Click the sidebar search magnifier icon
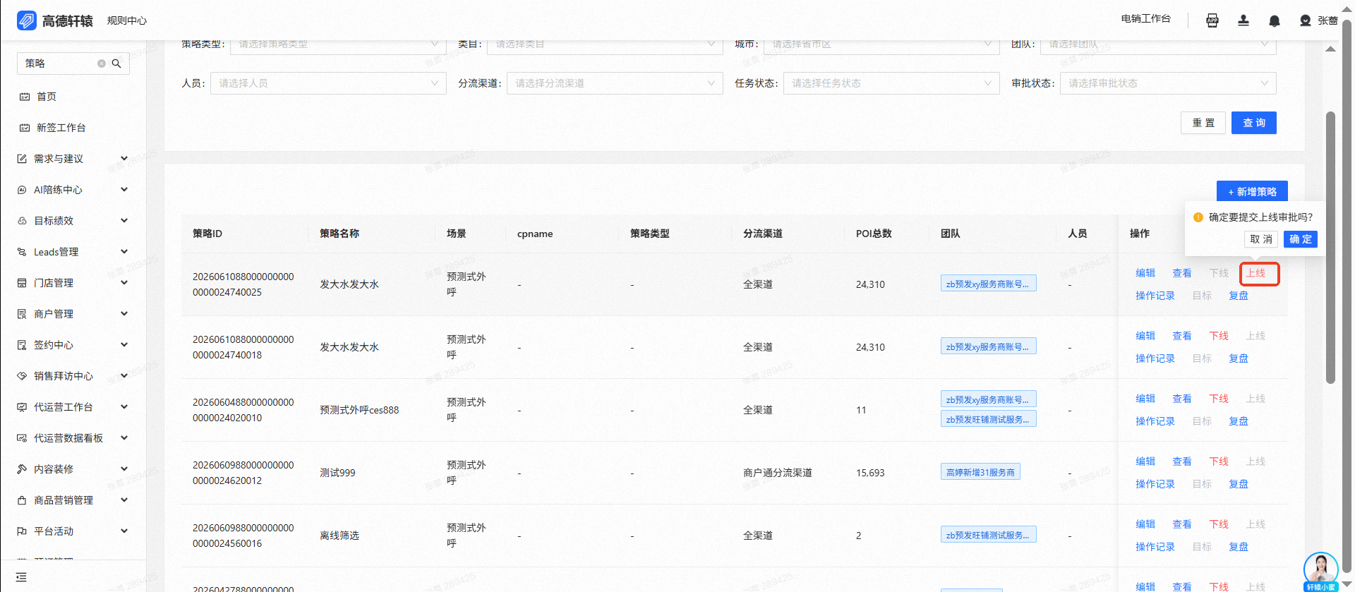This screenshot has height=592, width=1355. (x=116, y=64)
